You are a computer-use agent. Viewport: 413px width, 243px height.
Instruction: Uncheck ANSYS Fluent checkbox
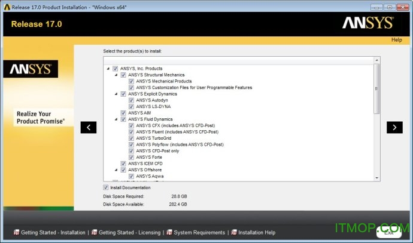[x=131, y=132]
